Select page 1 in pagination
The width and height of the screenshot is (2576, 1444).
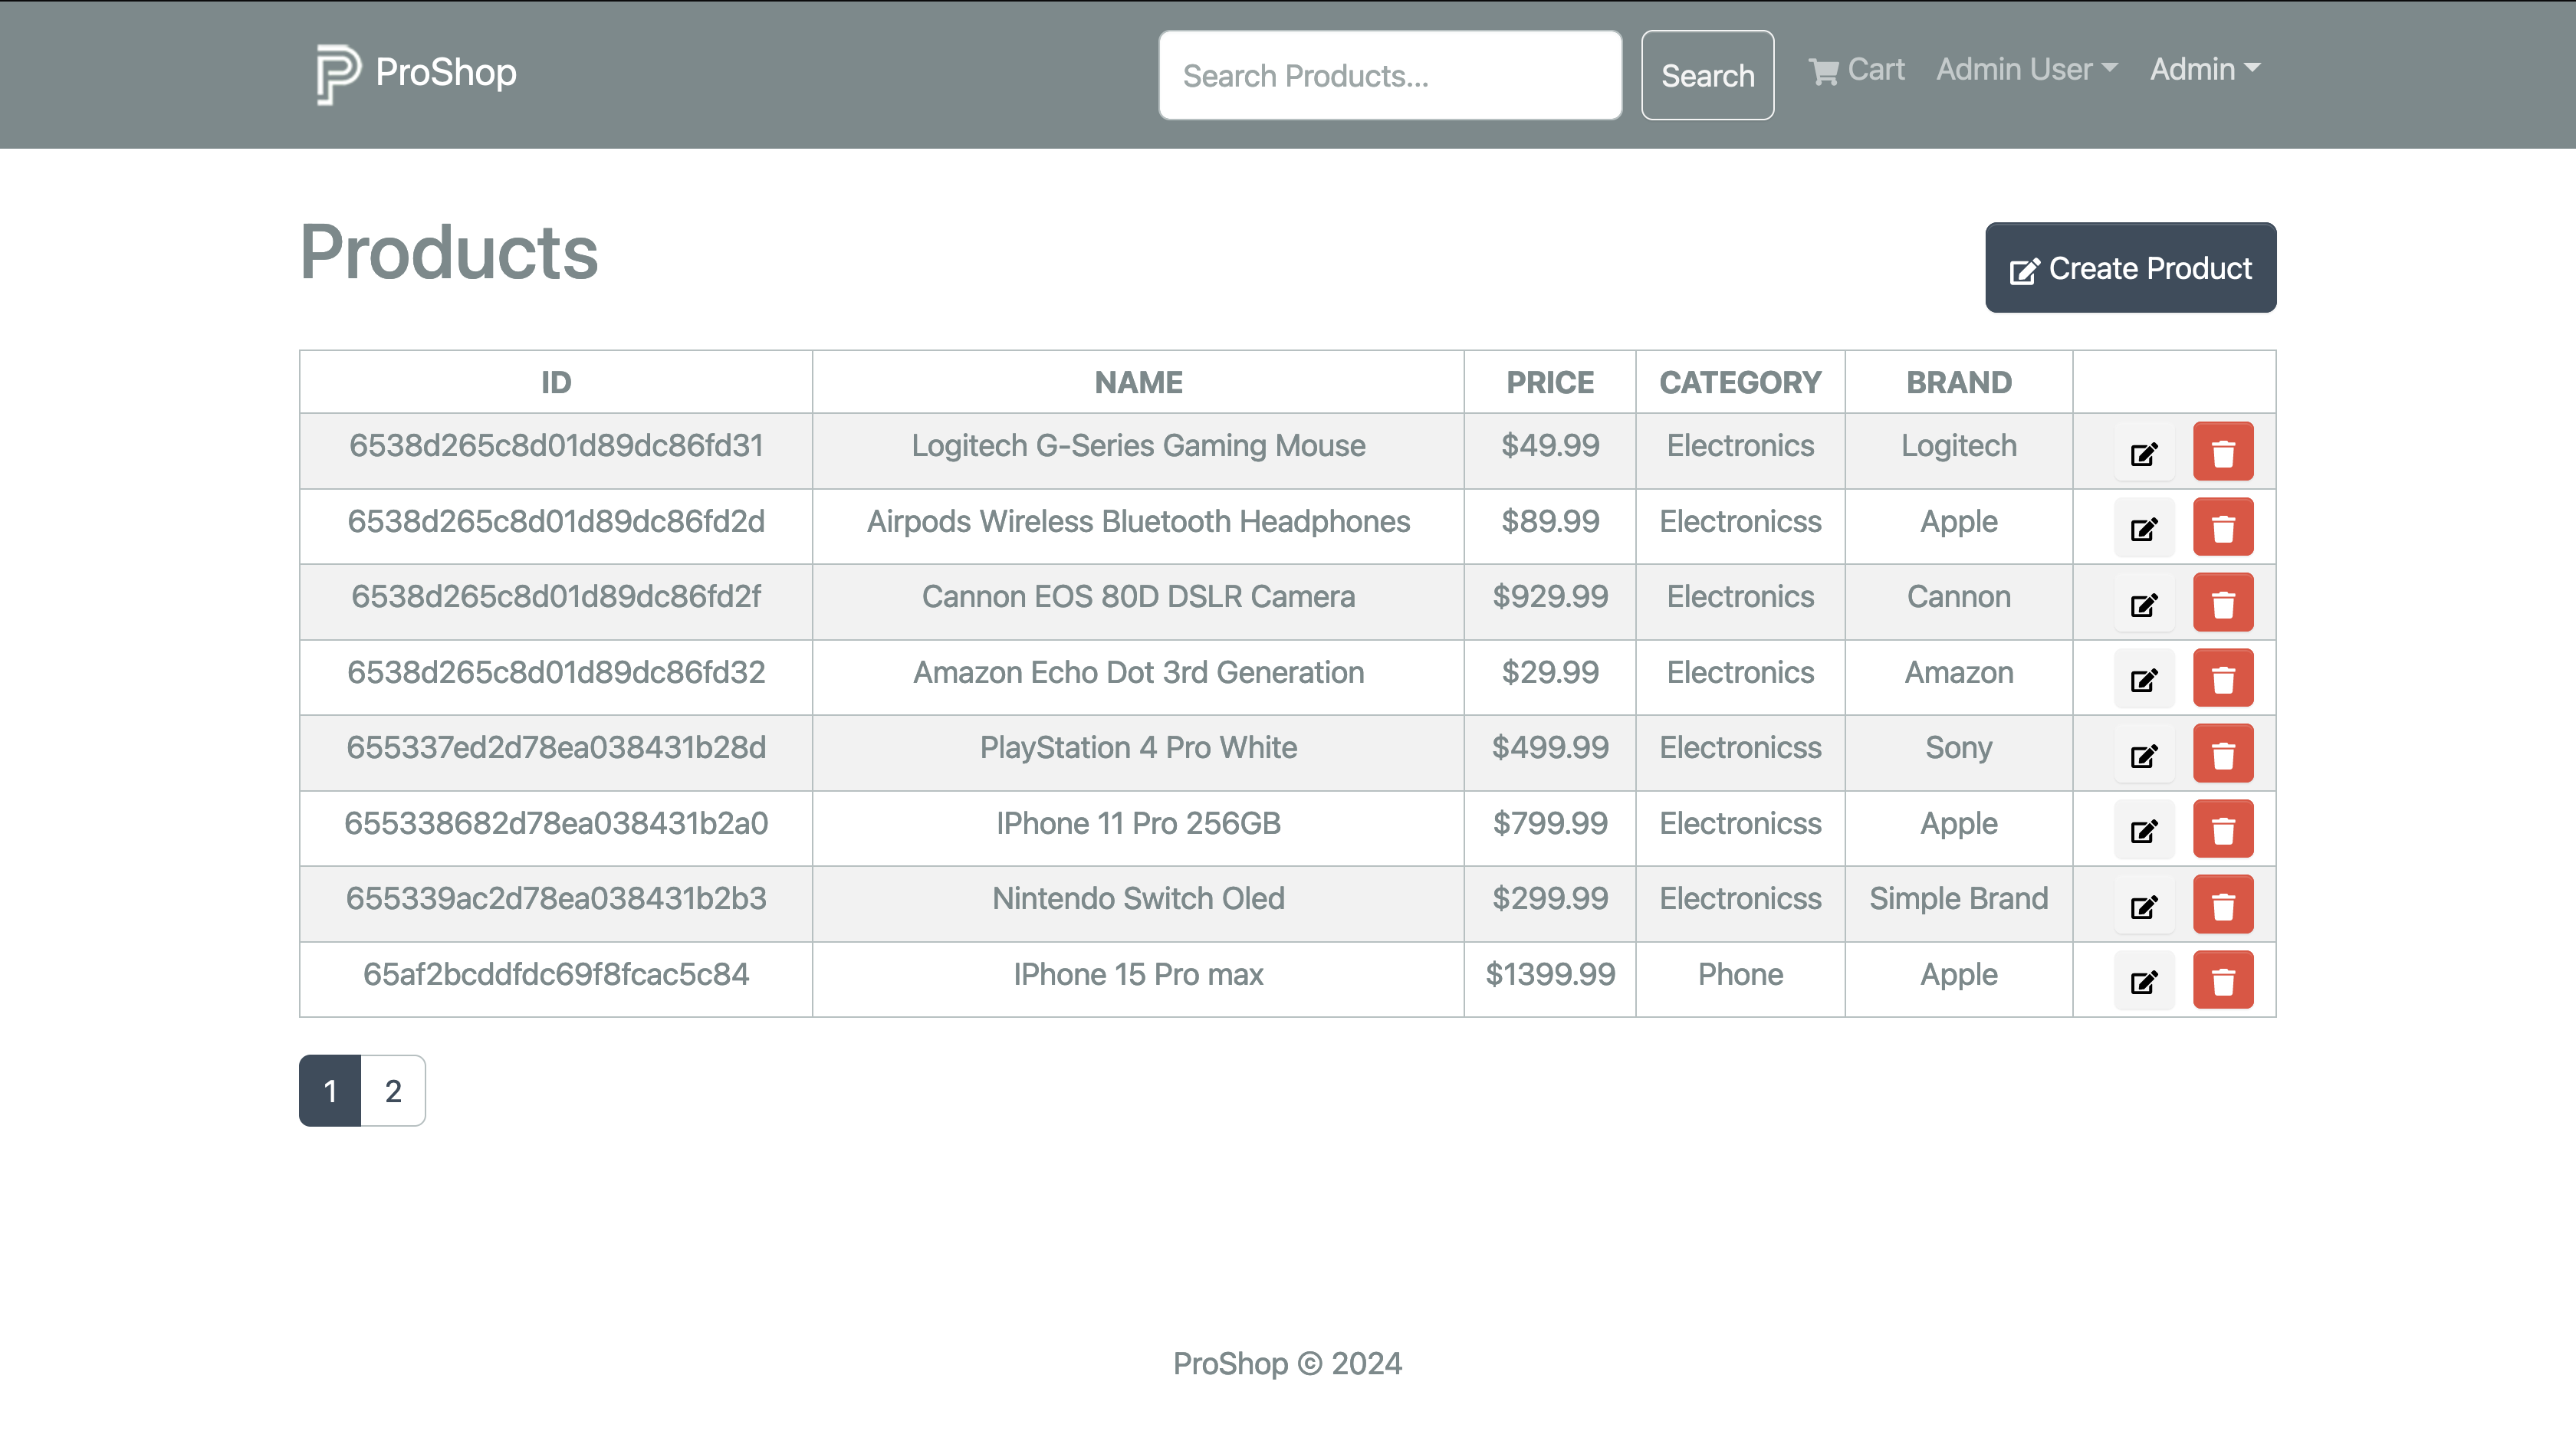tap(330, 1090)
